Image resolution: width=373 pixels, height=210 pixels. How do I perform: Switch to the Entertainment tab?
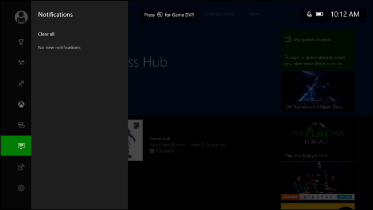(220, 14)
